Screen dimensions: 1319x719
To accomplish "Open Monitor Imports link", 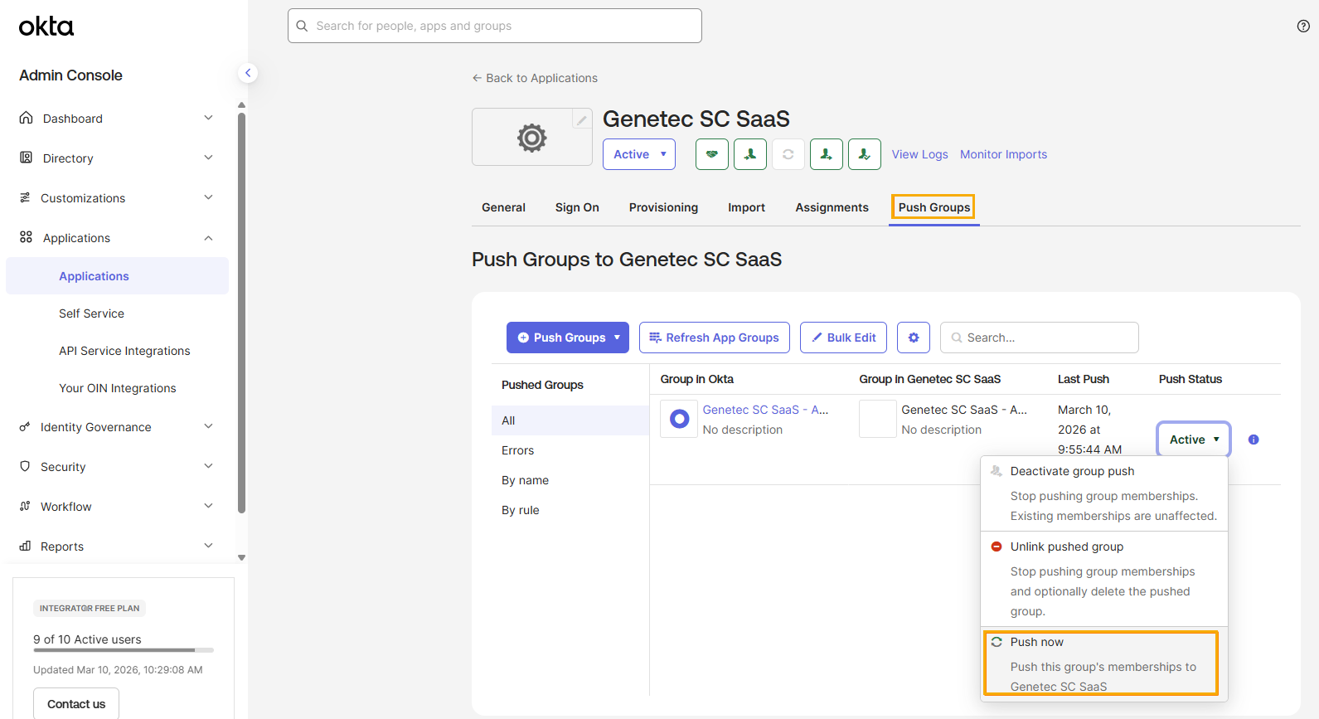I will click(1003, 154).
